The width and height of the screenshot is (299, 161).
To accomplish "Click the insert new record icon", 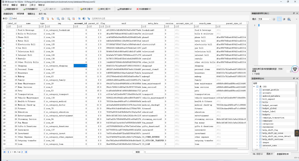I will tap(69, 18).
